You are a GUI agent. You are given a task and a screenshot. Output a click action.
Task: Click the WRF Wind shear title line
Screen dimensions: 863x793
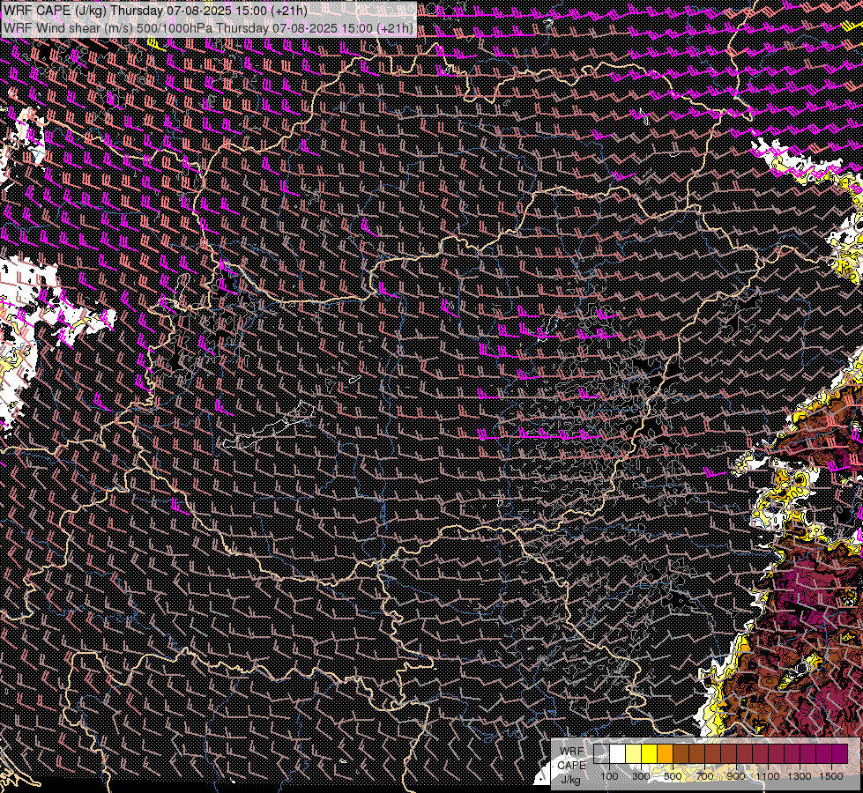pos(208,27)
